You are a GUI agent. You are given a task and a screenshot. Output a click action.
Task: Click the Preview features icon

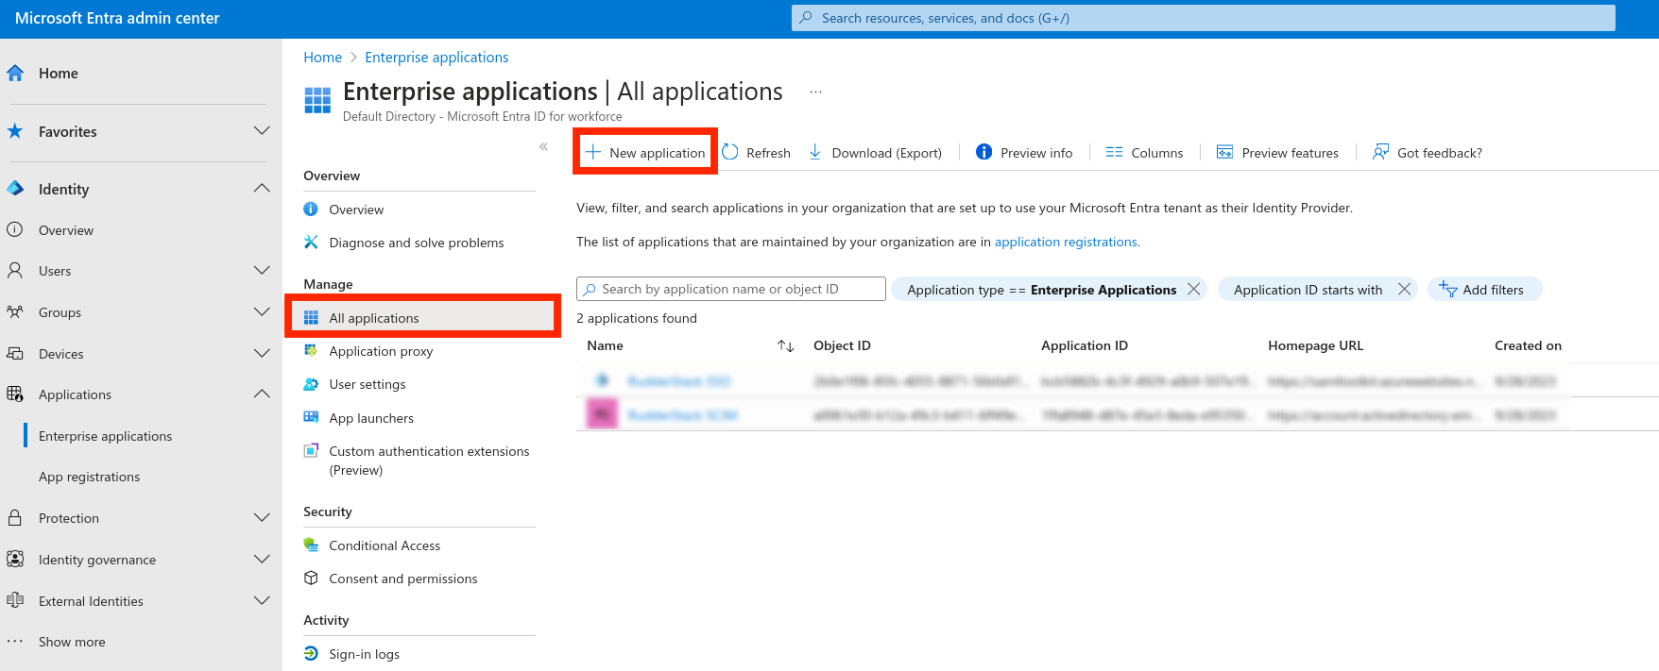(x=1224, y=152)
